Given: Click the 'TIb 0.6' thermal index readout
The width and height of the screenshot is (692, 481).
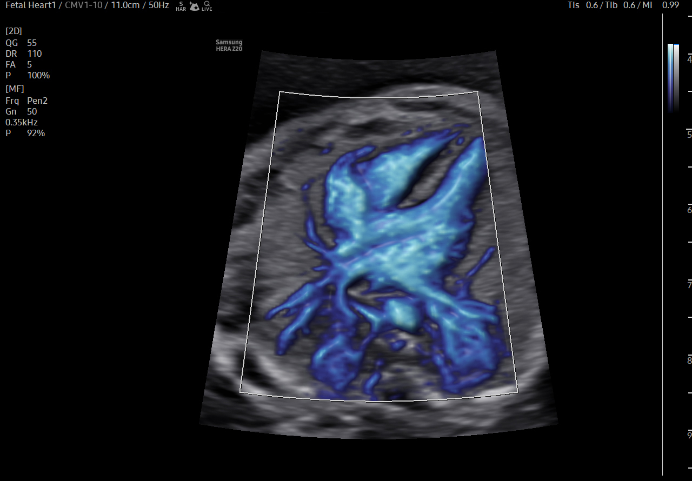Looking at the screenshot, I should 622,5.
